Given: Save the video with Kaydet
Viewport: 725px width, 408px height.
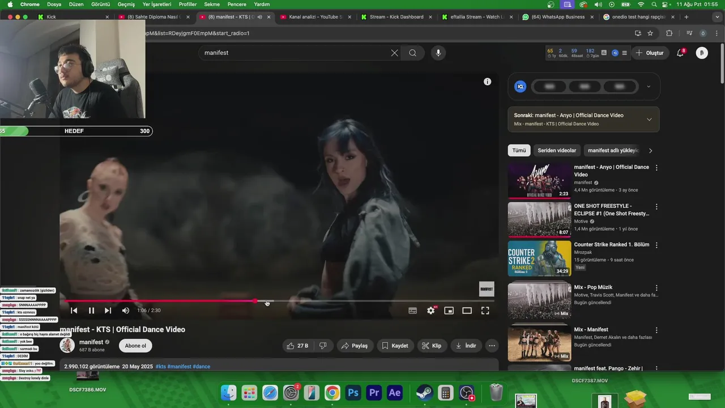Looking at the screenshot, I should [x=395, y=346].
